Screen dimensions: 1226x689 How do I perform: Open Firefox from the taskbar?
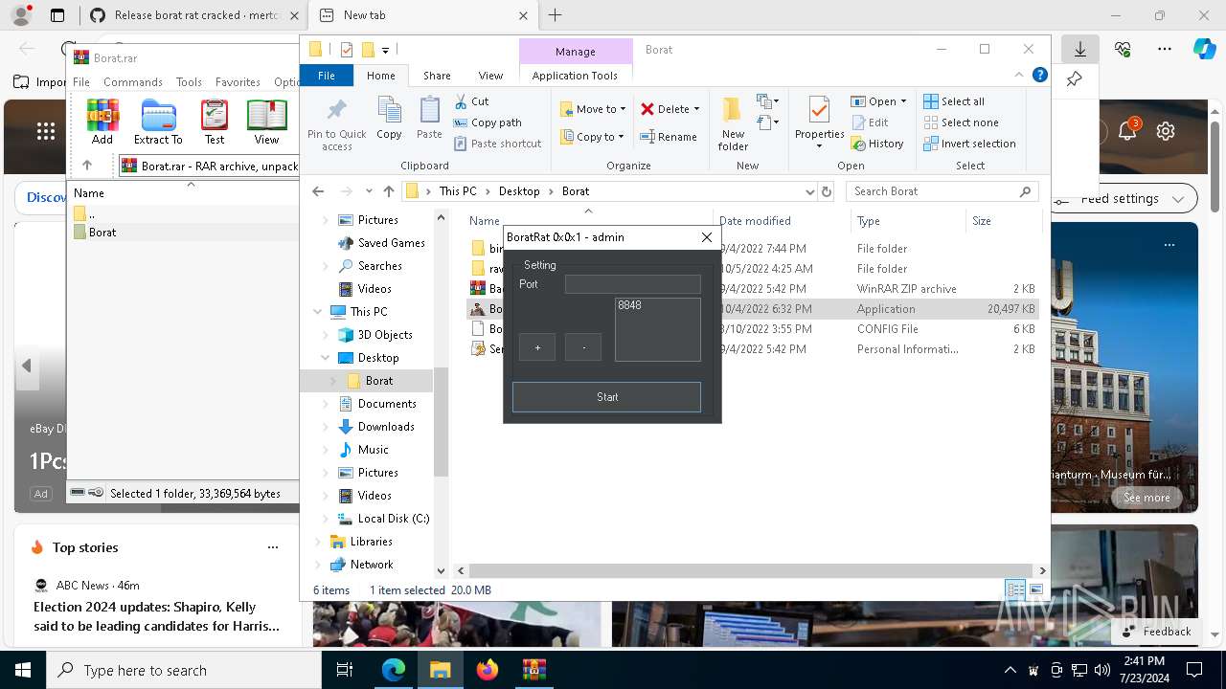point(488,670)
